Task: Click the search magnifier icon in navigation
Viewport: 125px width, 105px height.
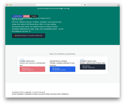Action: coord(69,9)
